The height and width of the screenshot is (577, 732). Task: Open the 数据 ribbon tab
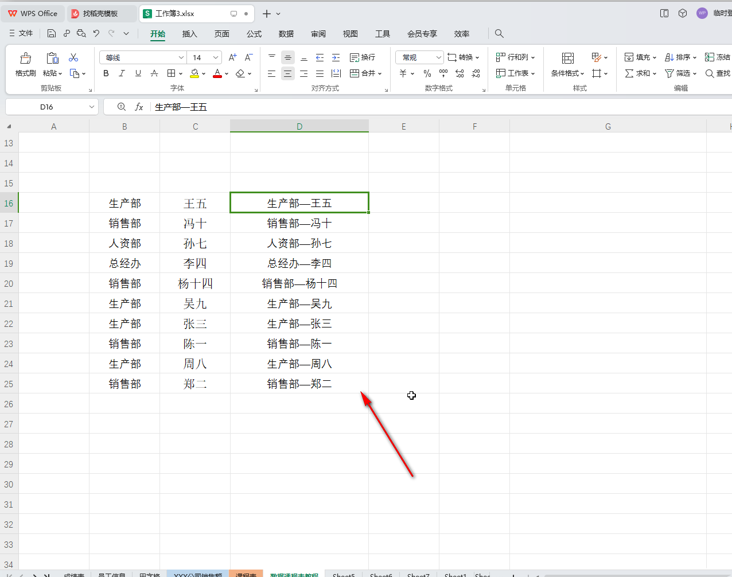pyautogui.click(x=286, y=34)
